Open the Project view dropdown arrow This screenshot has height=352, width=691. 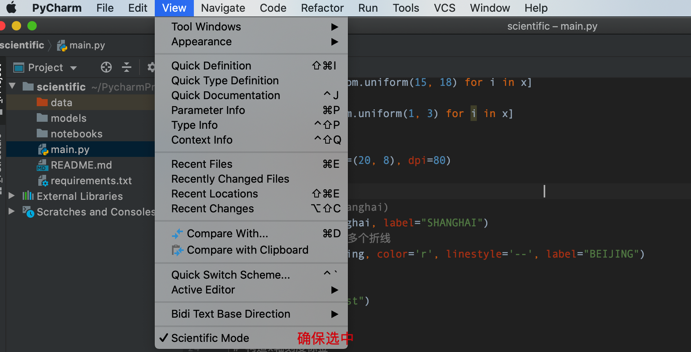point(73,68)
